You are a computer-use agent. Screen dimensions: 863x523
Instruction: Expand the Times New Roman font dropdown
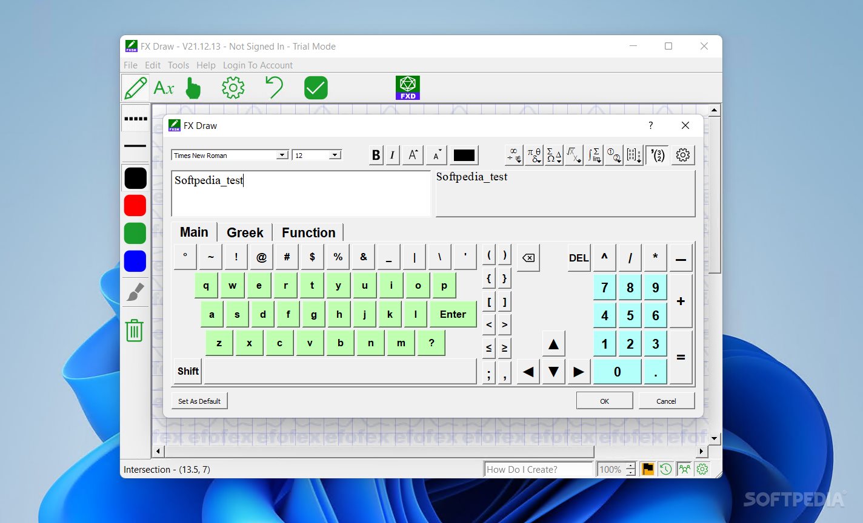pos(282,156)
